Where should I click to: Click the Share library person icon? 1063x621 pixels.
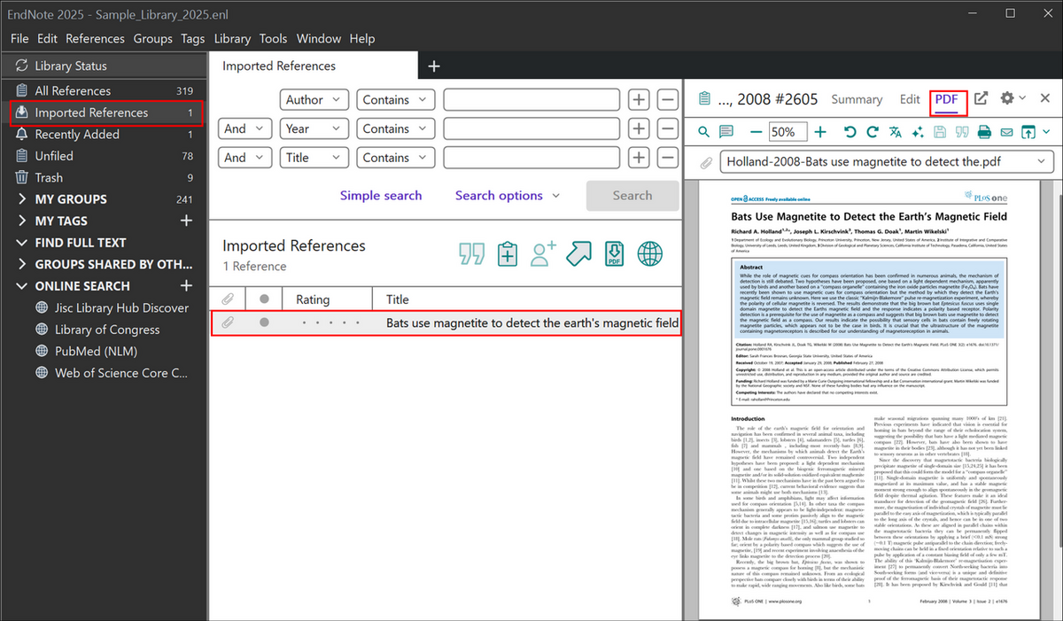pos(542,254)
